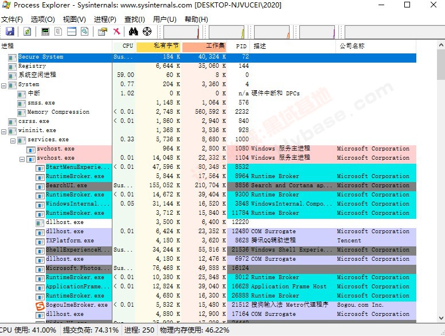
Task: Click the Save toolbar icon
Action: point(10,31)
